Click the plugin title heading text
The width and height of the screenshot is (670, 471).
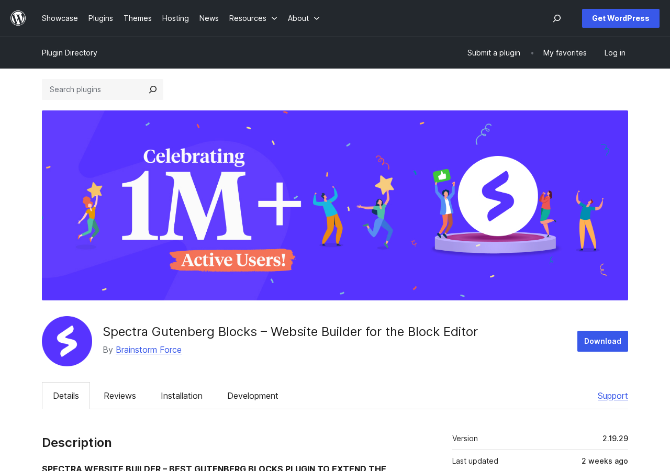coord(291,331)
